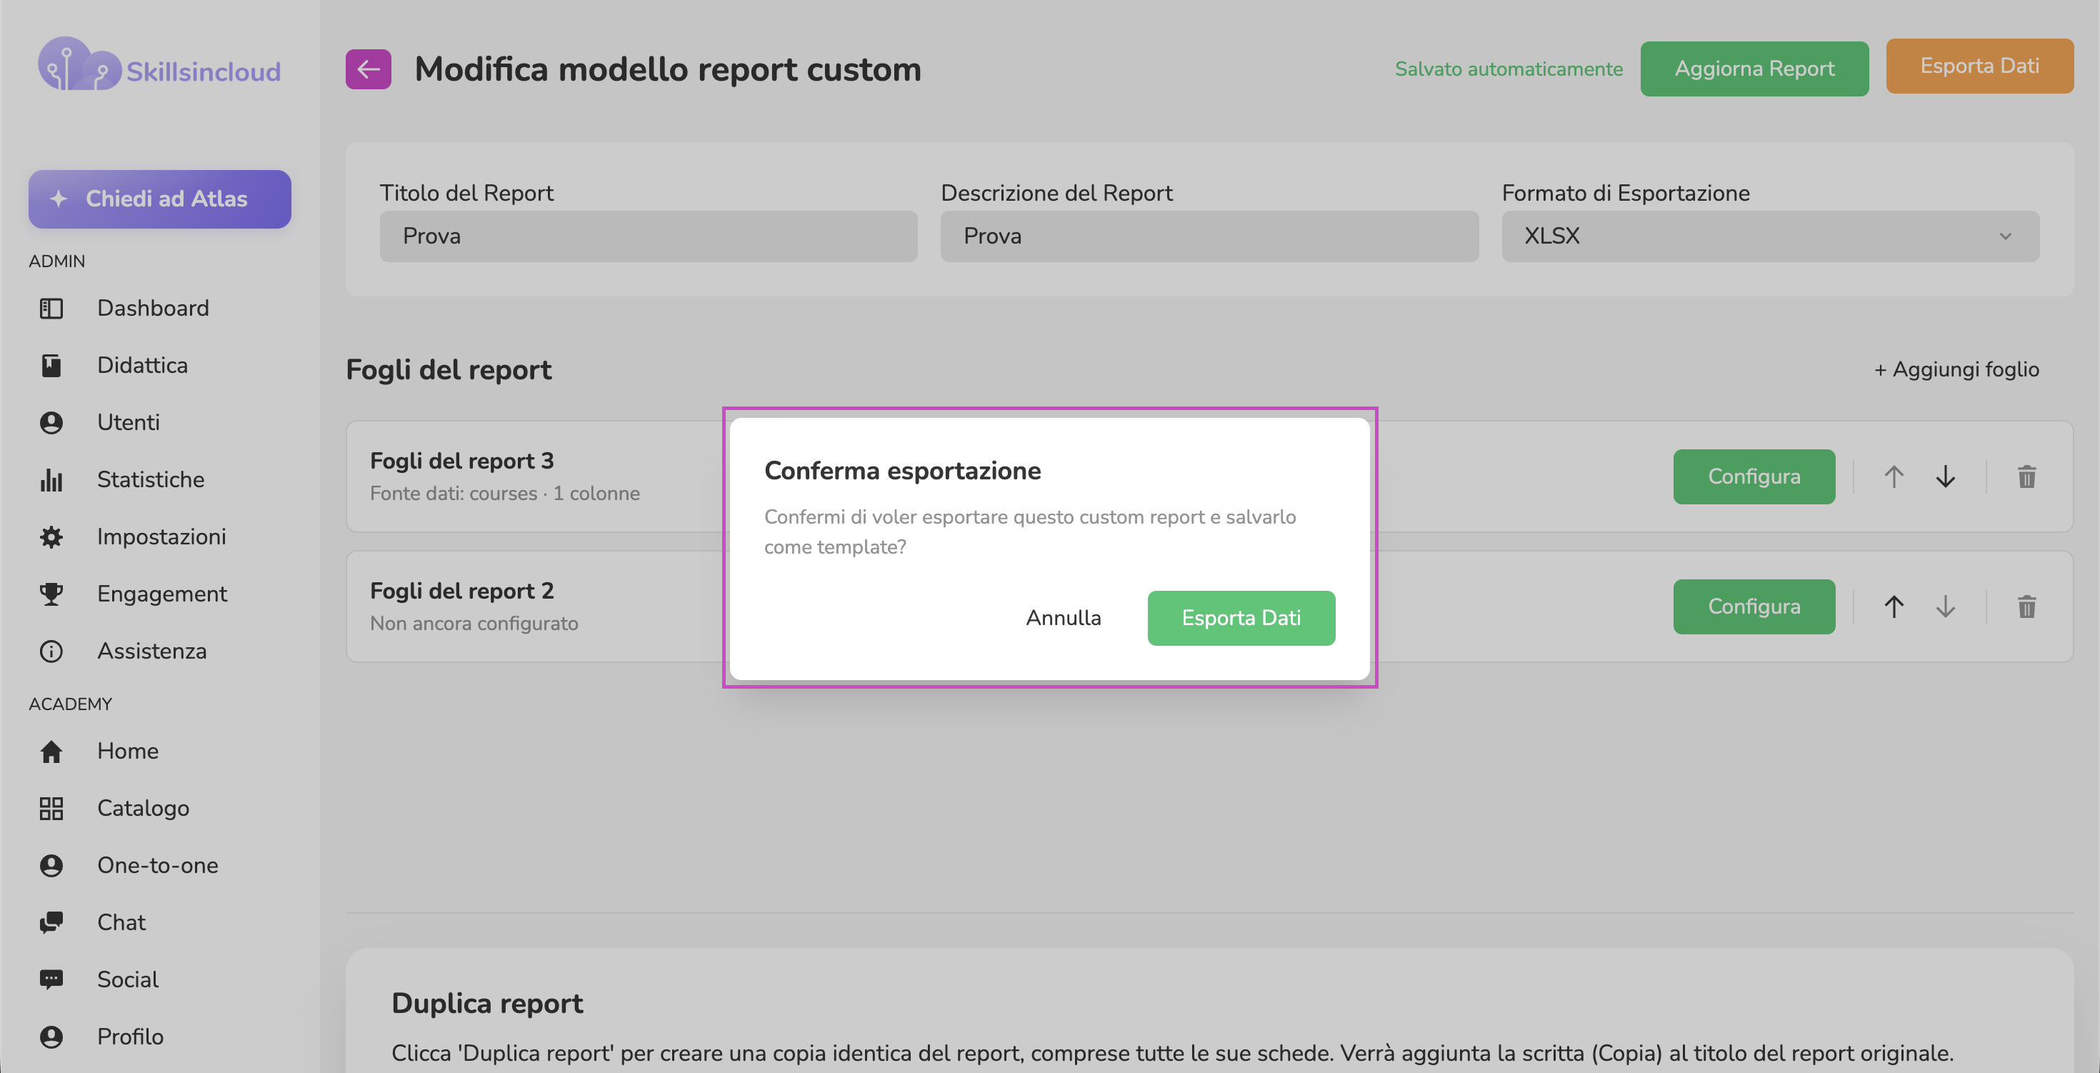This screenshot has width=2100, height=1073.
Task: Click the 'Conferma esportazione' dialog title
Action: (x=901, y=471)
